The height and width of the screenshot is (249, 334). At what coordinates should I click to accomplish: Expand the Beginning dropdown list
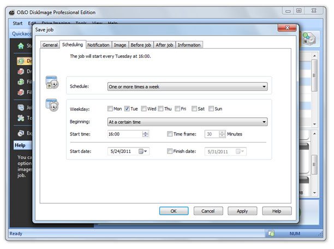coord(187,122)
